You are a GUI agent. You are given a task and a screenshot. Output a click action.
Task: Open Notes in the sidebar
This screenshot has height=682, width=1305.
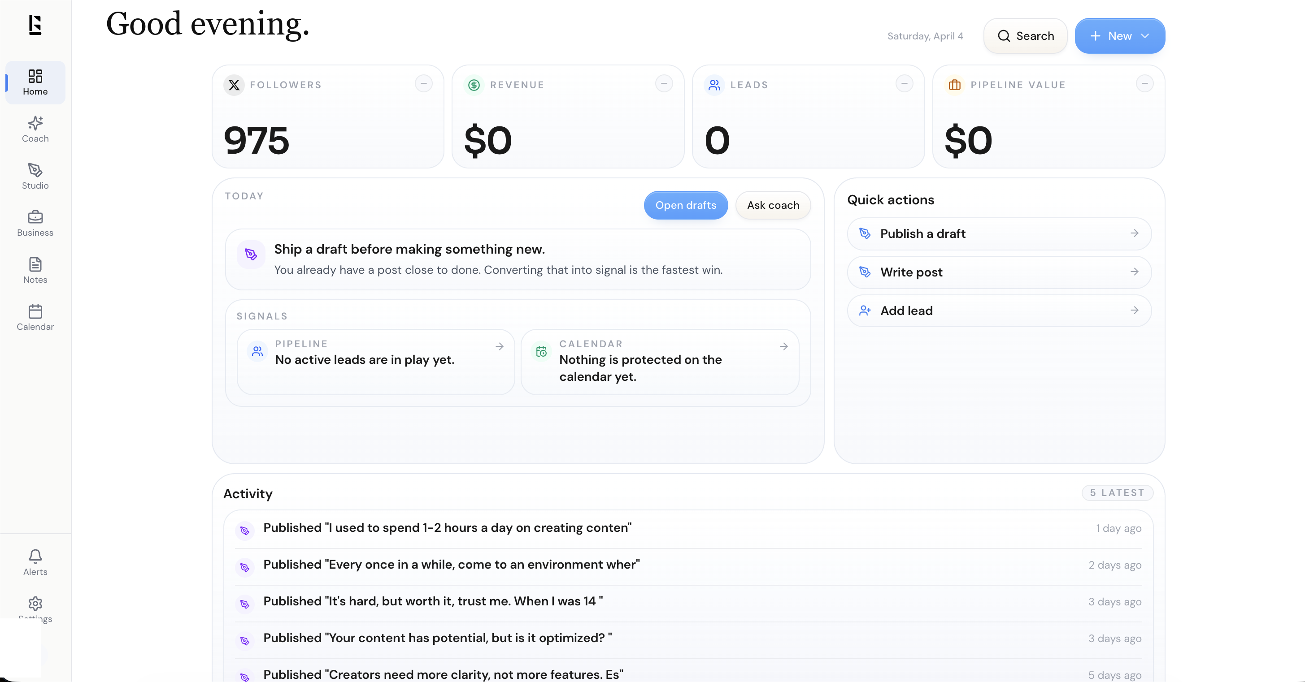(x=35, y=270)
